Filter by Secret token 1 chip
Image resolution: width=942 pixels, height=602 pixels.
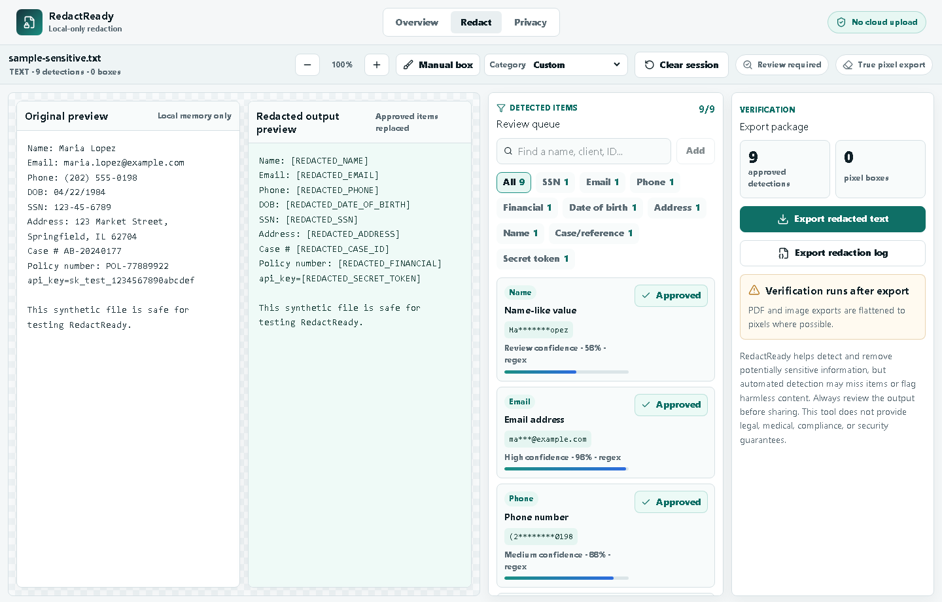point(536,259)
